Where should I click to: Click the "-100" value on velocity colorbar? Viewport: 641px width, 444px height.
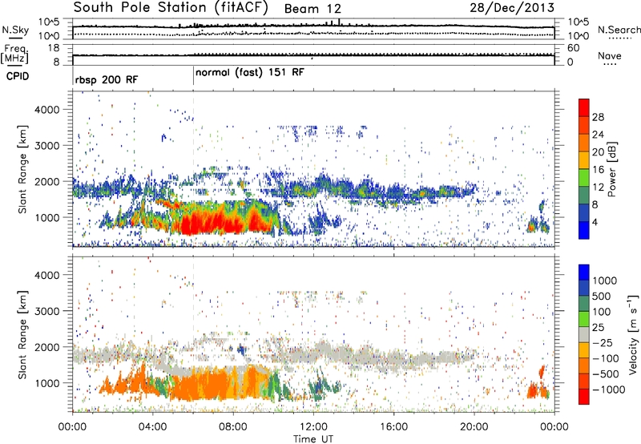point(606,358)
